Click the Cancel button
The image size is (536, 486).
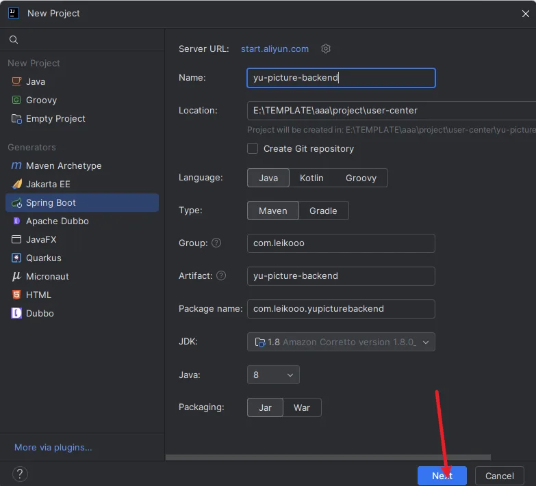pos(499,476)
